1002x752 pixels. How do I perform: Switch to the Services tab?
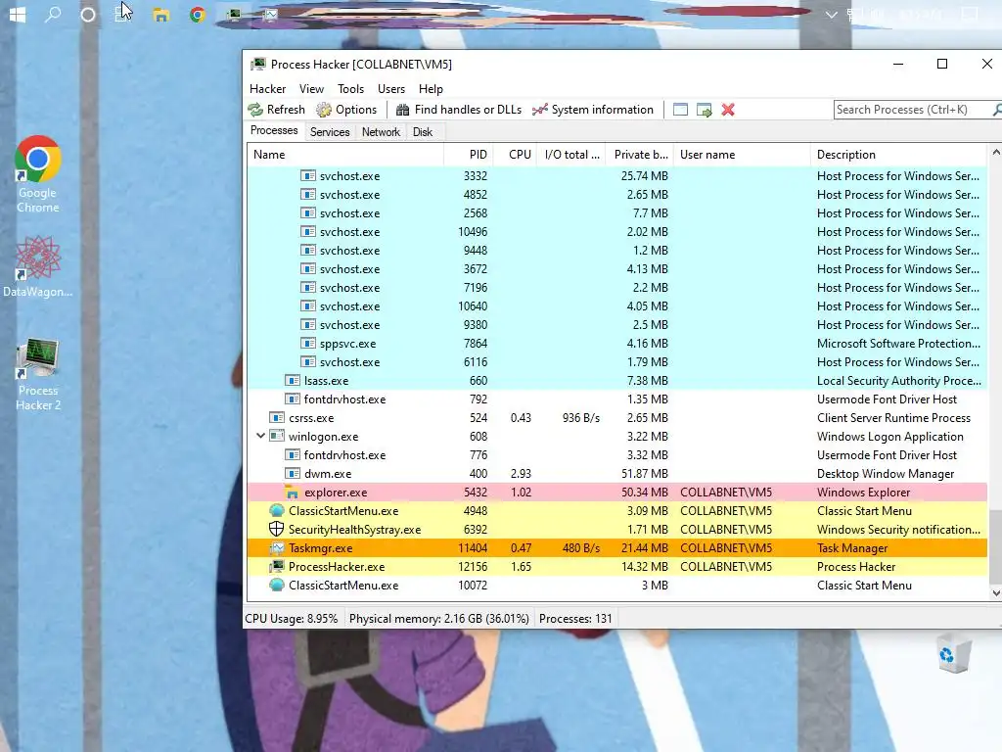[330, 132]
